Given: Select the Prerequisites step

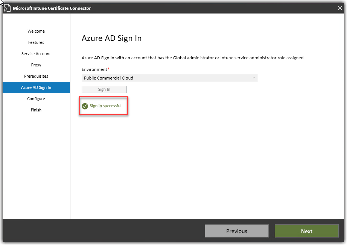Looking at the screenshot, I should coord(36,76).
